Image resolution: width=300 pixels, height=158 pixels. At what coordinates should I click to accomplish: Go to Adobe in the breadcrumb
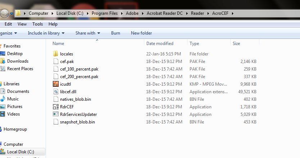(x=132, y=13)
